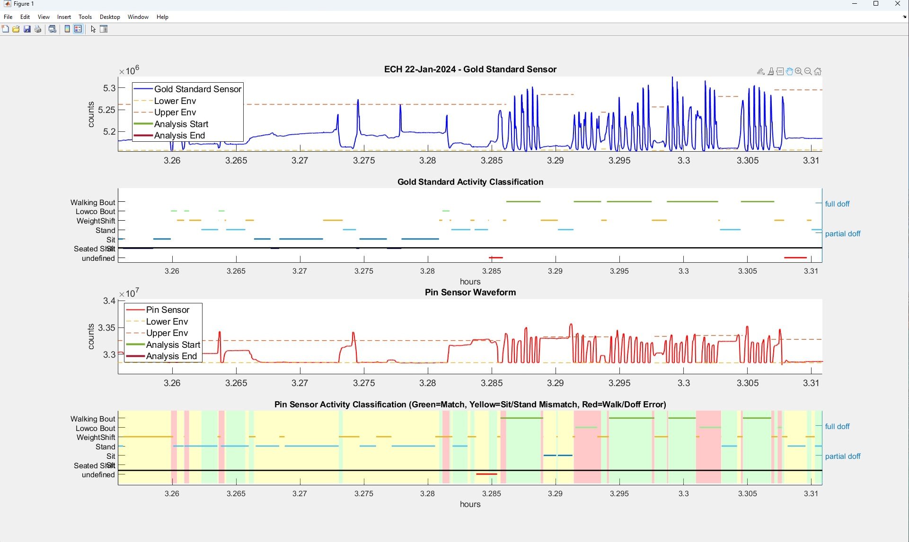
Task: Click 'Walking Bout' label in Gold Standard plot
Action: tap(93, 203)
